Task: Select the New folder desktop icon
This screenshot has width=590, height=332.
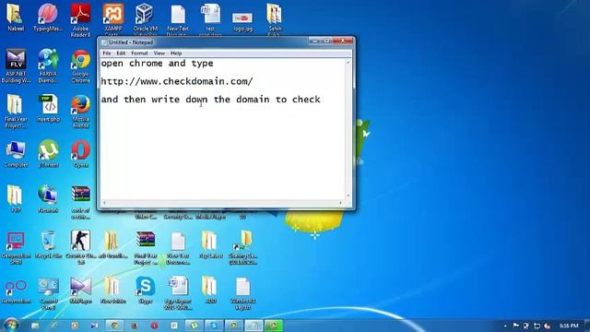Action: pos(112,290)
